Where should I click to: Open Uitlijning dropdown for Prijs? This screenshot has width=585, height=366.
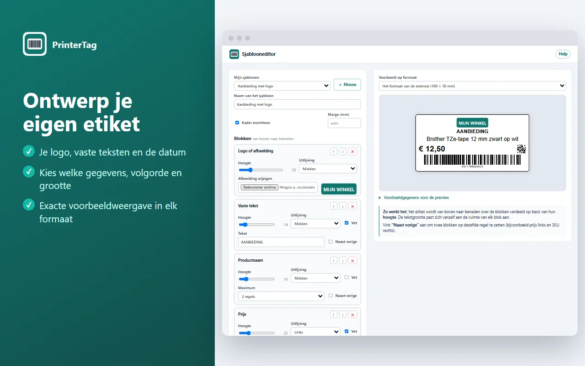(315, 332)
